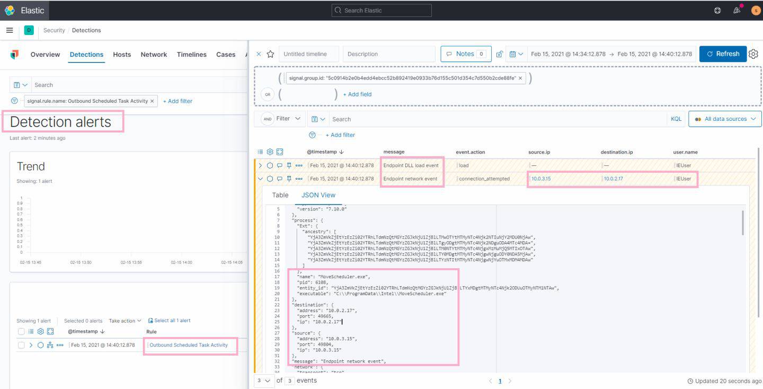Click the lock icon beside Notes

click(x=499, y=54)
